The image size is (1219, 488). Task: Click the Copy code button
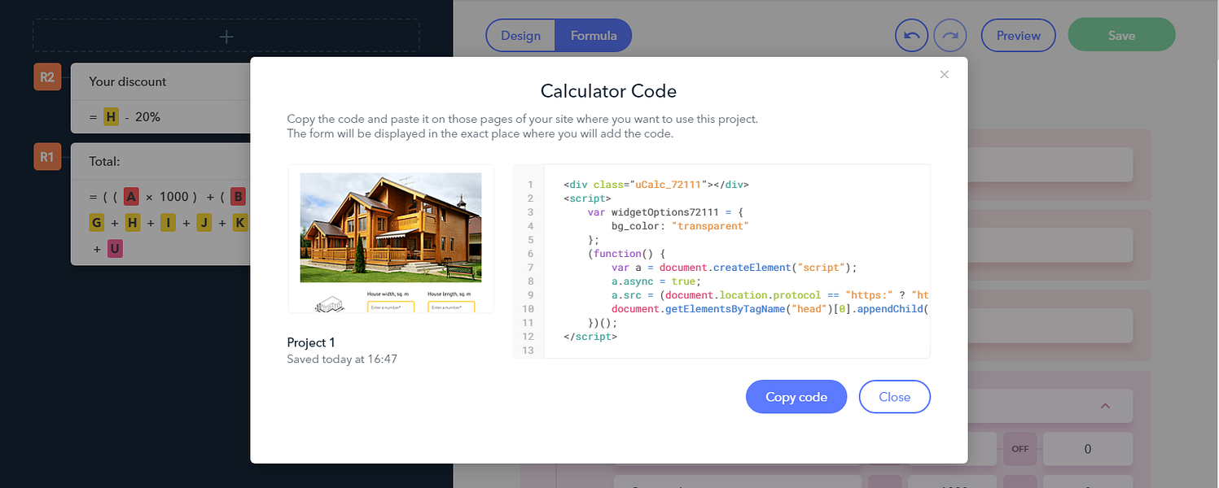click(796, 397)
